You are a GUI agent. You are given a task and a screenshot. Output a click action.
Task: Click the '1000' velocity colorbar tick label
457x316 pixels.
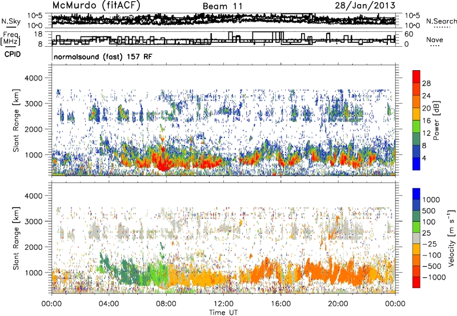coord(431,200)
